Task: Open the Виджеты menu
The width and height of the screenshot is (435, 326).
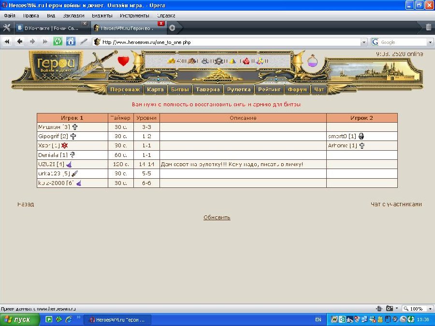Action: coord(102,16)
